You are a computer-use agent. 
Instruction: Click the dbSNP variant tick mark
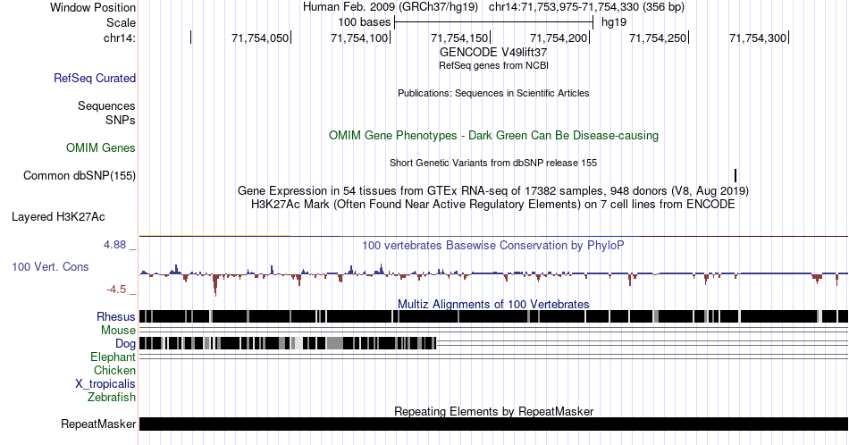pos(736,175)
